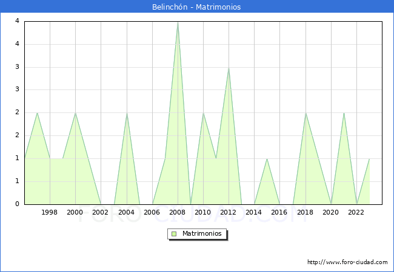
Task: Select the 2021 peak data point
Action: point(344,113)
